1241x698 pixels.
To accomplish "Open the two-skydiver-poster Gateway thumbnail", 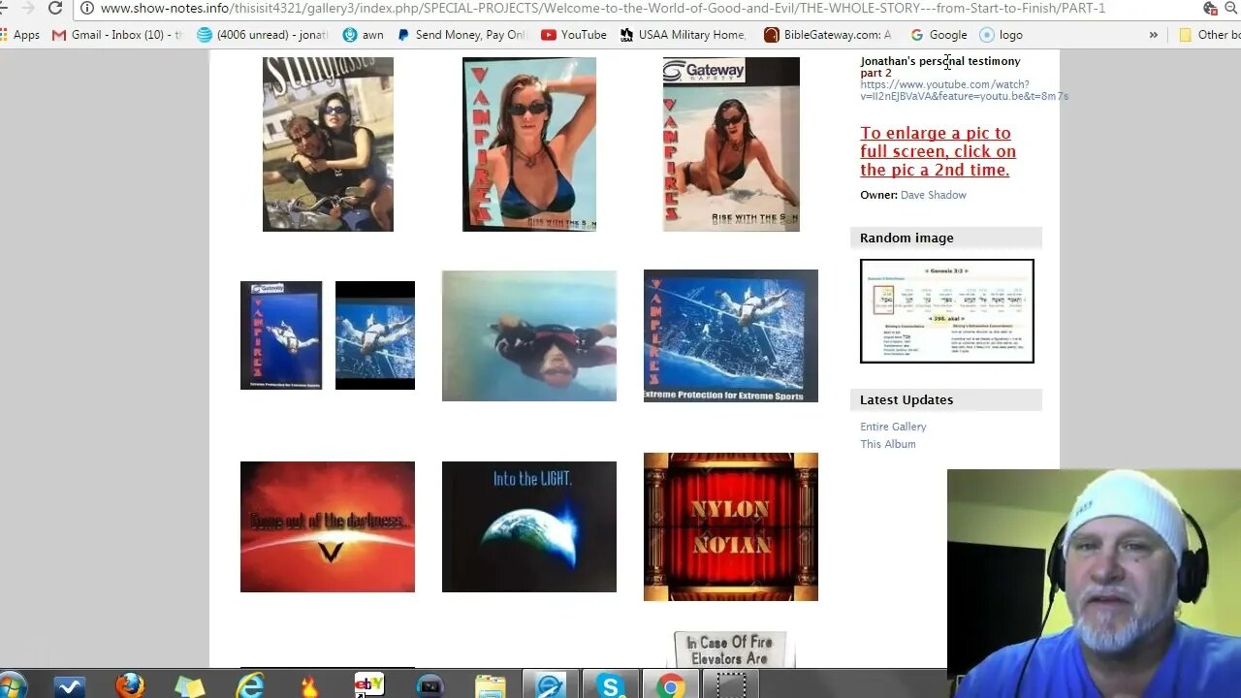I will click(328, 335).
